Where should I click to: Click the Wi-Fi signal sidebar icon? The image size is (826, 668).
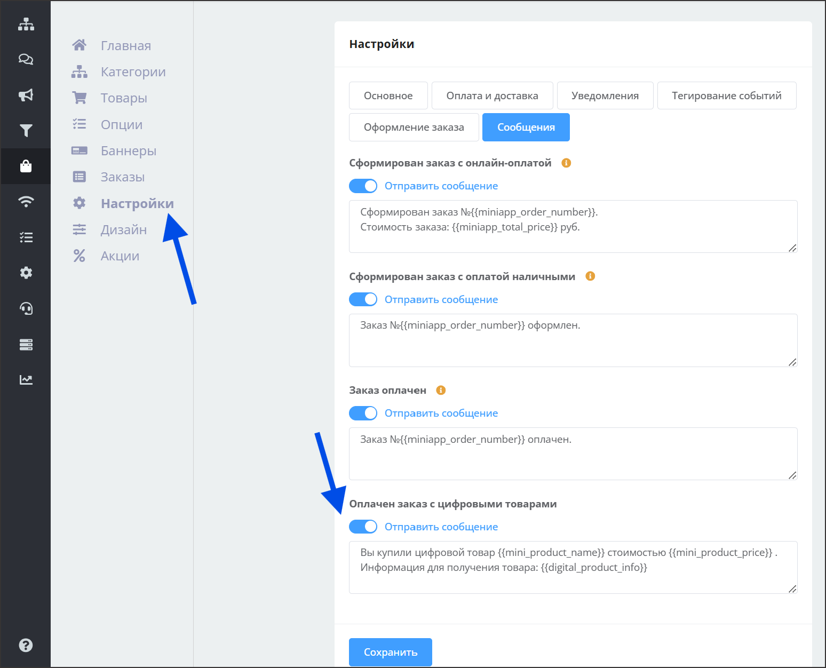point(26,202)
